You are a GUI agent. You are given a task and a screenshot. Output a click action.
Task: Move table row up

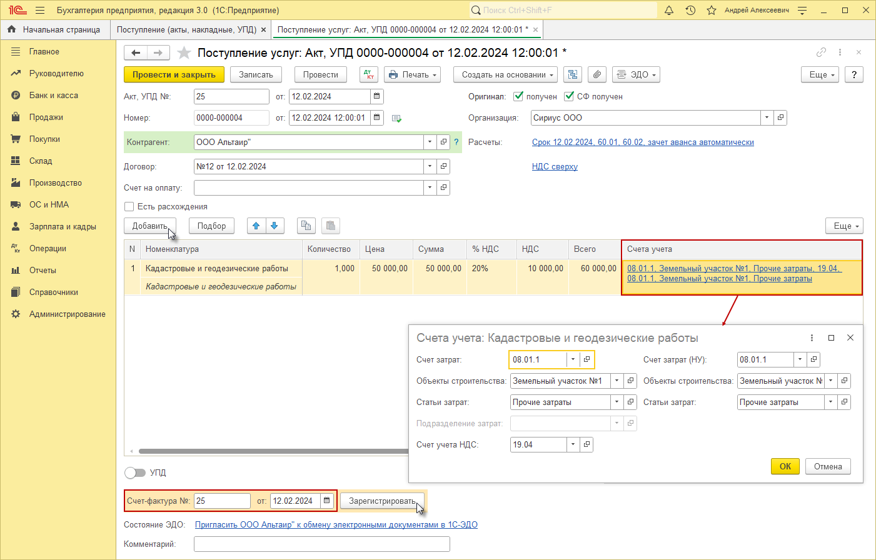point(256,226)
